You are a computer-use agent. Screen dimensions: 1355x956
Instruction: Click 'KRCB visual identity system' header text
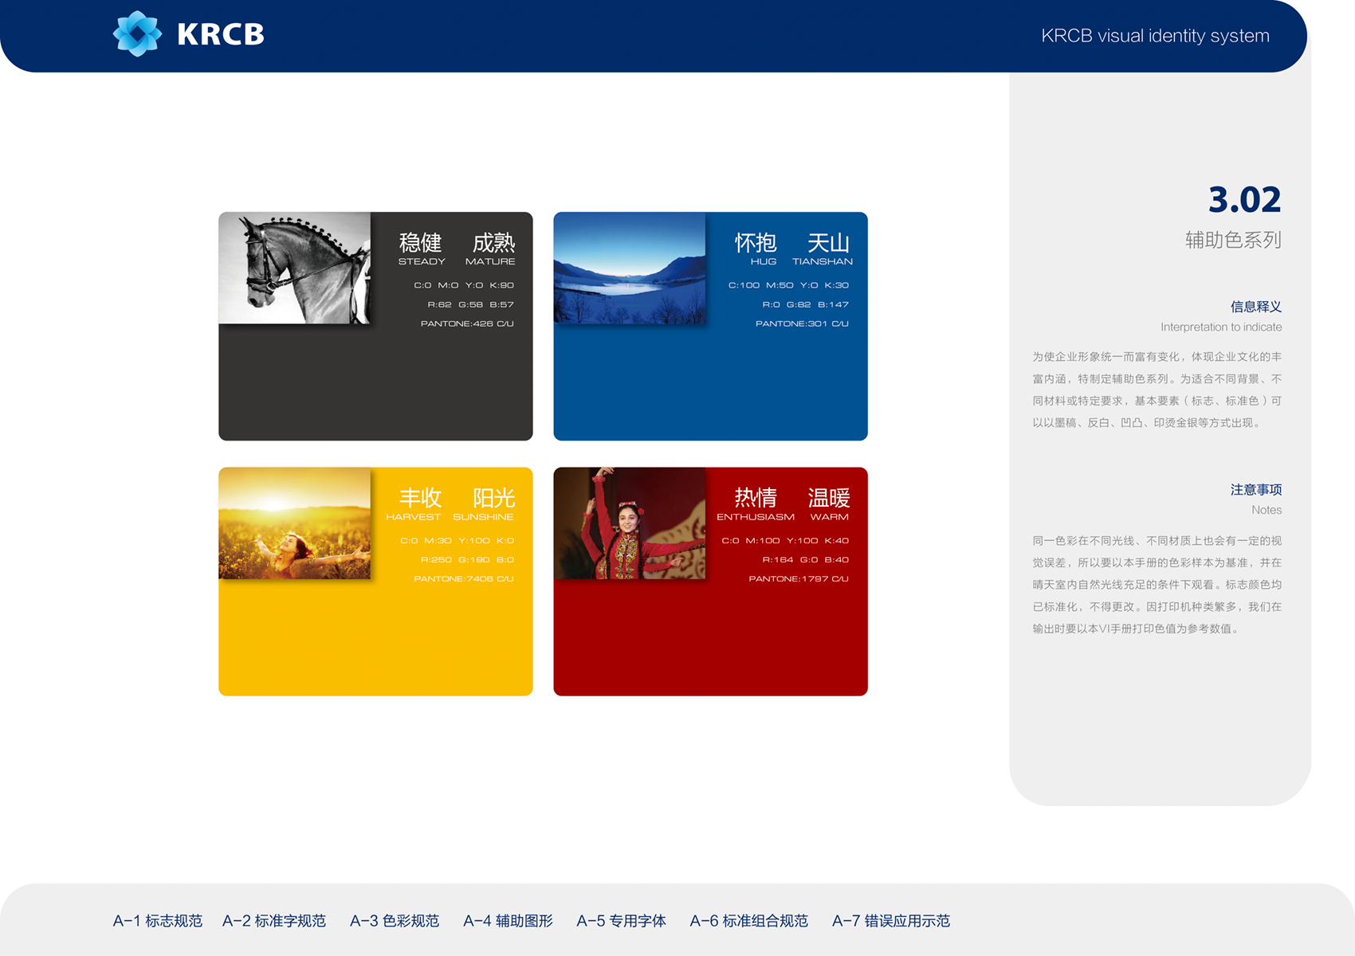tap(1155, 36)
